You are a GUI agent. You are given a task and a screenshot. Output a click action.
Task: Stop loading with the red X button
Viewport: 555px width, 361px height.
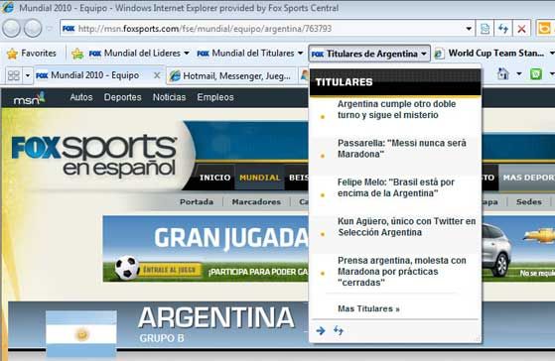tap(521, 29)
